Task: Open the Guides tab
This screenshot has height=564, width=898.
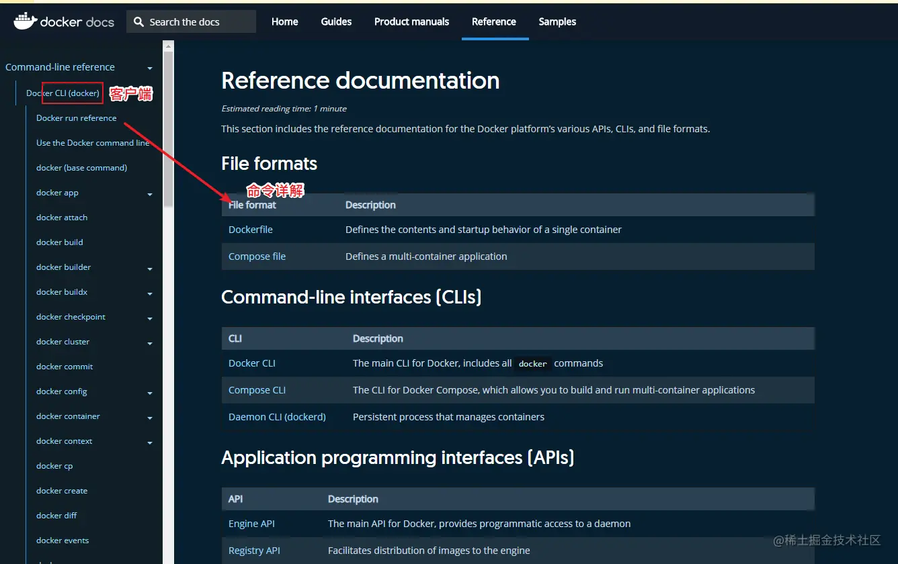Action: (x=336, y=21)
